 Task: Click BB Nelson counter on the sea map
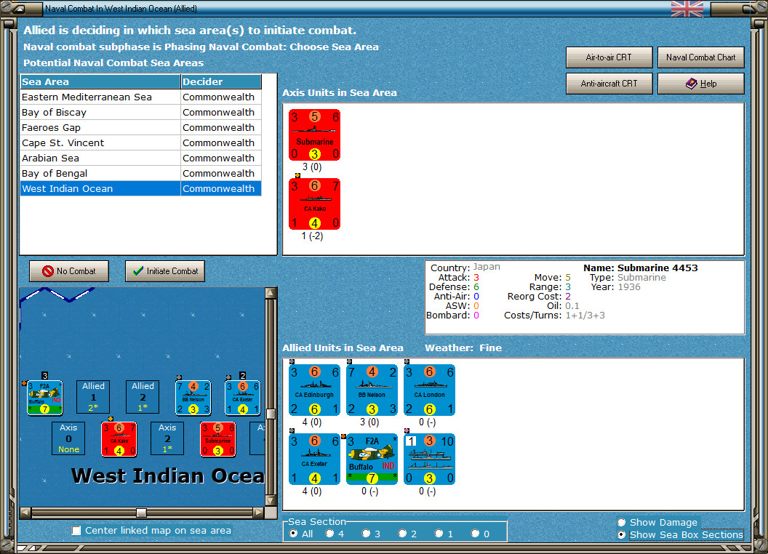coord(193,397)
